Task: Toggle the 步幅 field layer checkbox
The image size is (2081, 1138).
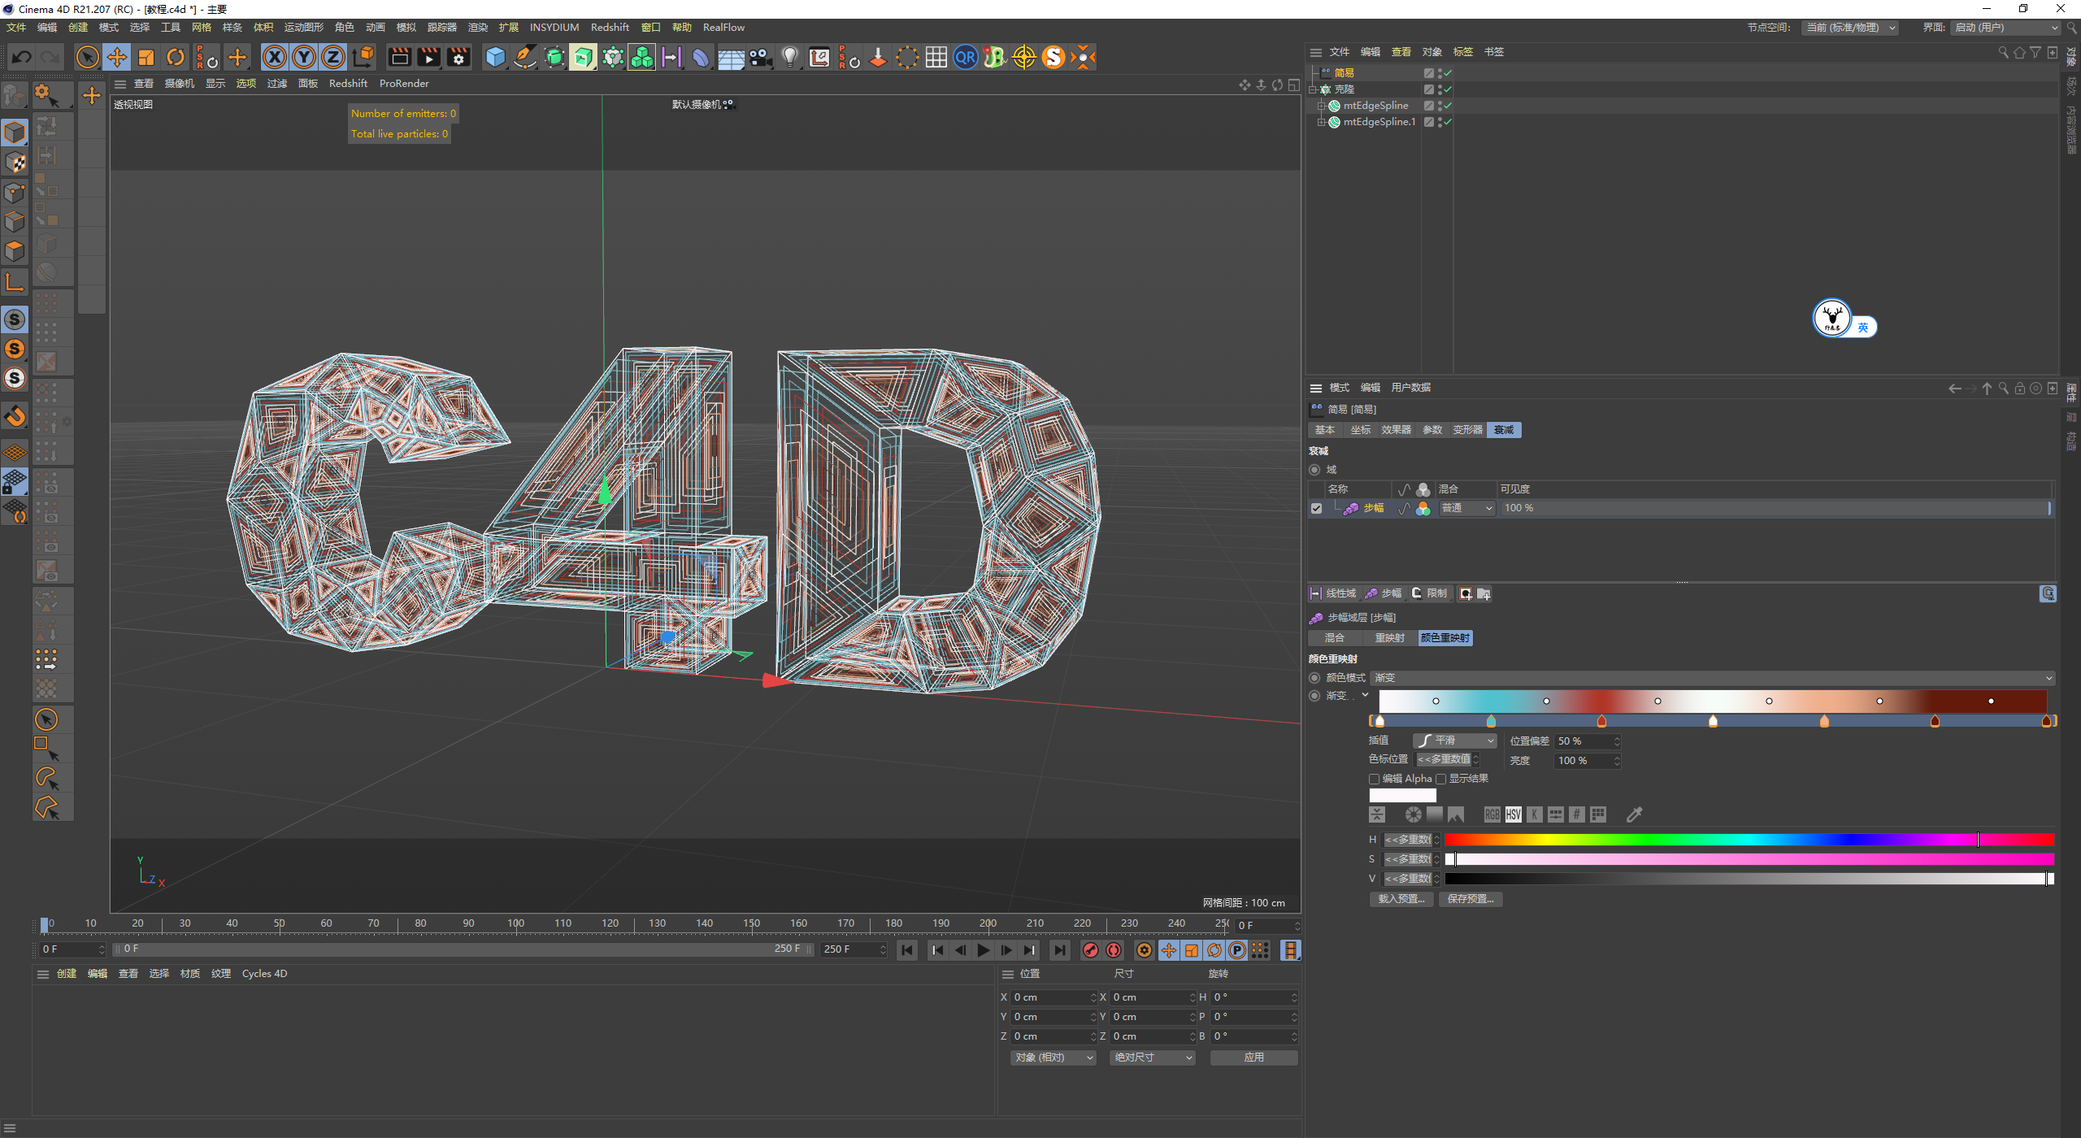Action: (x=1316, y=508)
